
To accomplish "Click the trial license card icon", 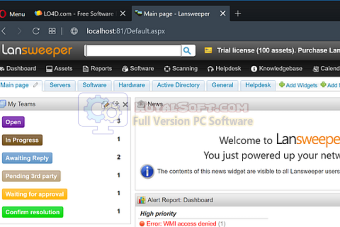I will pyautogui.click(x=208, y=51).
